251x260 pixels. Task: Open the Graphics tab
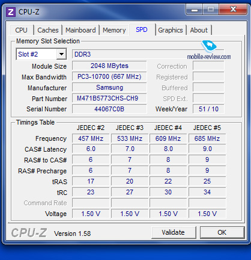171,30
